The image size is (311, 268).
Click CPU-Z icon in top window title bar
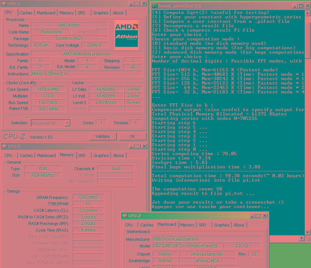coord(4,4)
